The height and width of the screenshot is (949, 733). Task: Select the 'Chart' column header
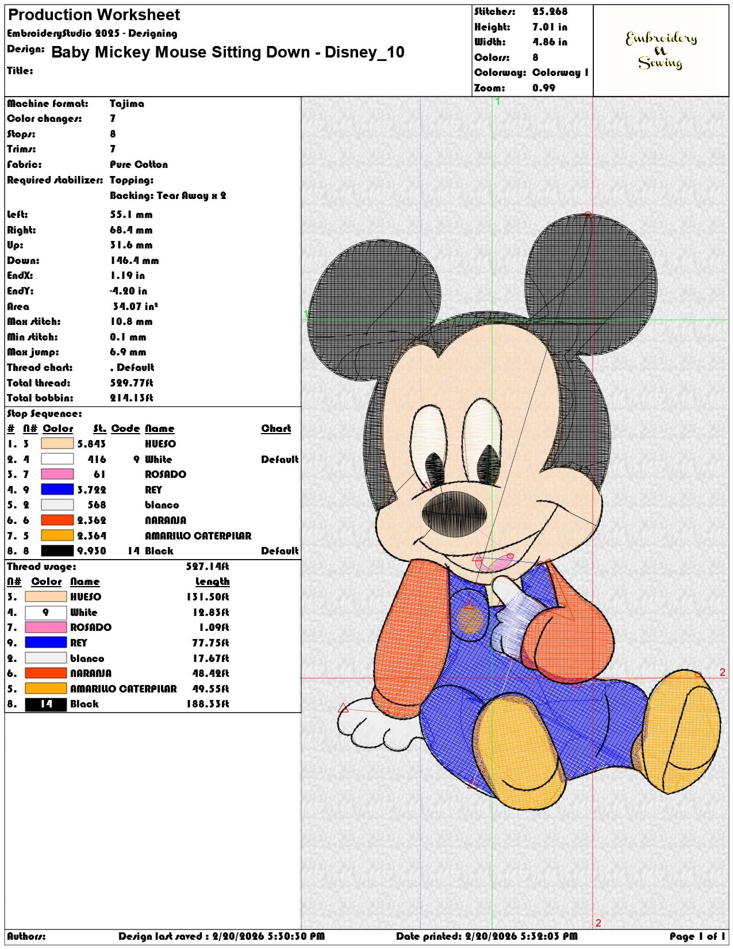click(276, 428)
